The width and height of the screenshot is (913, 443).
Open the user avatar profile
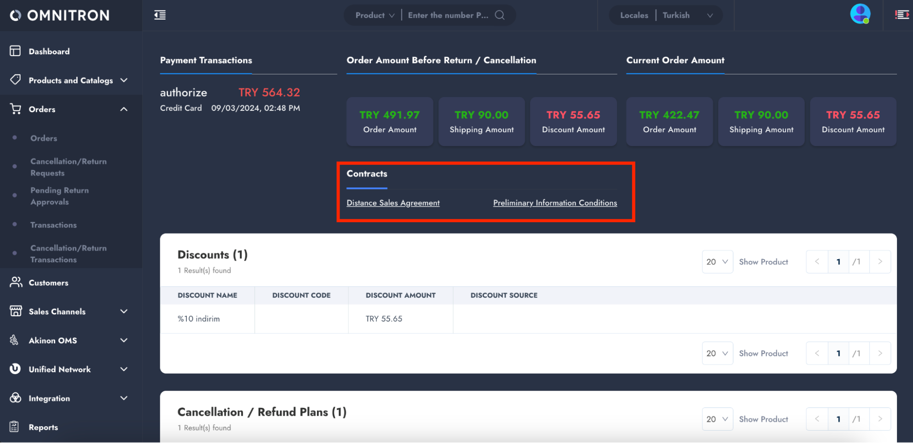pyautogui.click(x=860, y=14)
